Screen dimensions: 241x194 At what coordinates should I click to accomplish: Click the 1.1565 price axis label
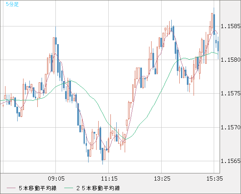coord(230,161)
